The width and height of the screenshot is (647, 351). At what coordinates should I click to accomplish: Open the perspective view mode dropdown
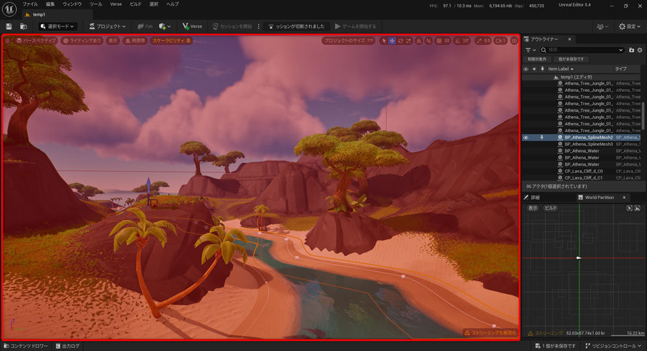pyautogui.click(x=36, y=41)
